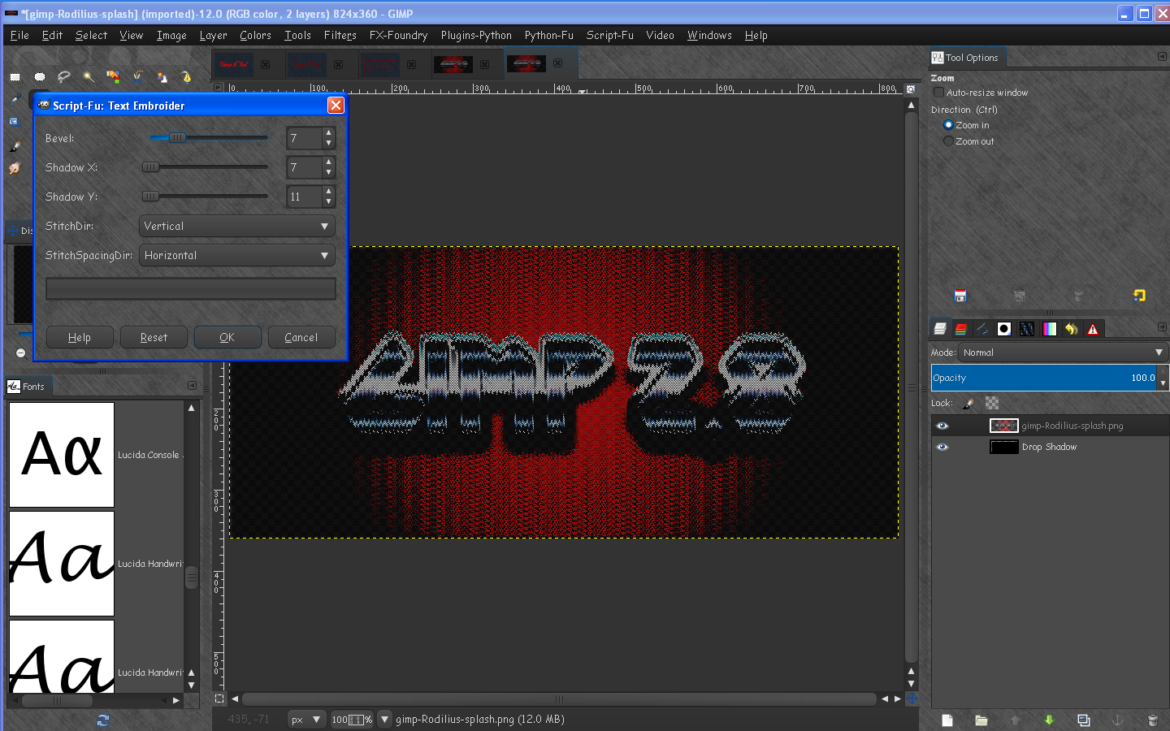1170x731 pixels.
Task: Select the Ellipse Select tool
Action: click(40, 77)
